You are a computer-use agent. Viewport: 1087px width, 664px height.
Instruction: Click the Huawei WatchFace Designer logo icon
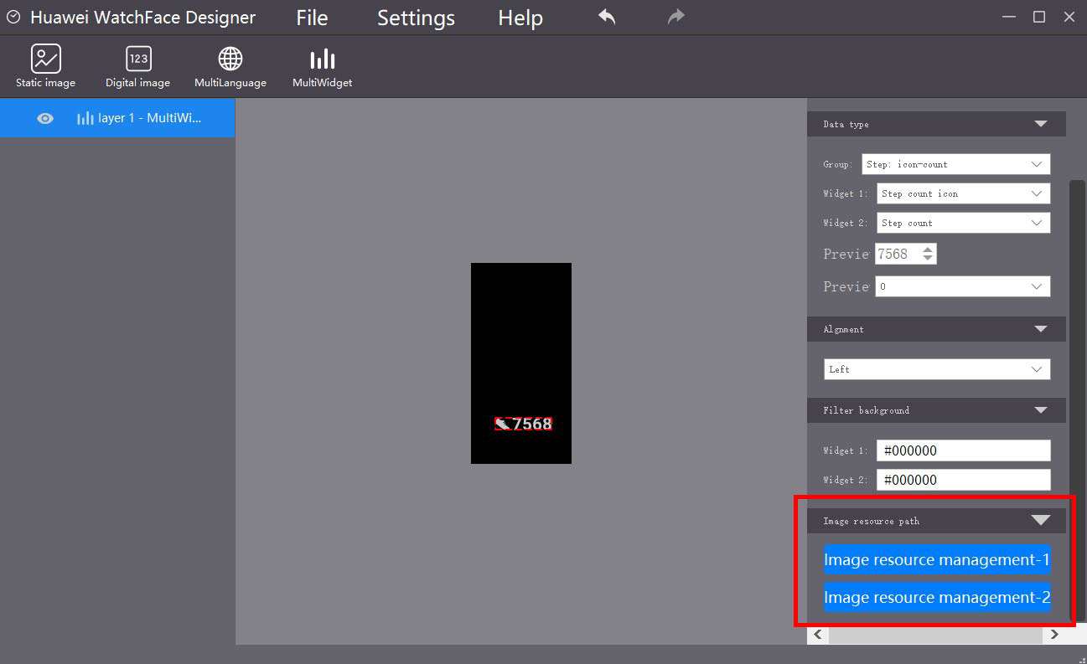pyautogui.click(x=13, y=17)
